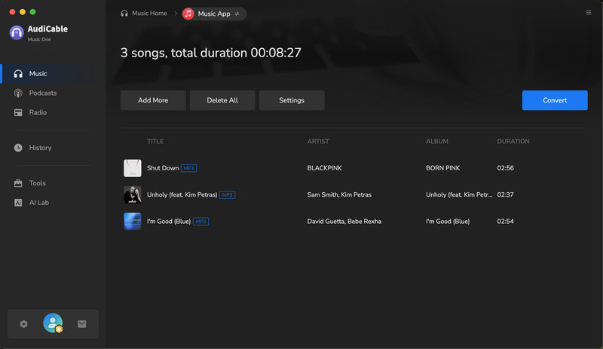Click the songs total duration heading
603x349 pixels.
coord(211,53)
